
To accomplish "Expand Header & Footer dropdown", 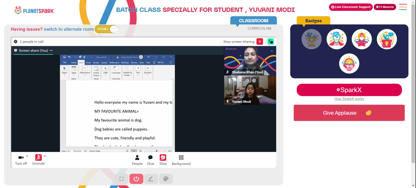I will pyautogui.click(x=127, y=72).
